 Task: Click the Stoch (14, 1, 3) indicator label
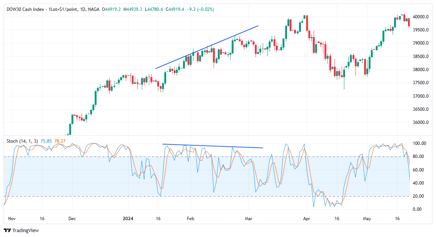(x=22, y=141)
